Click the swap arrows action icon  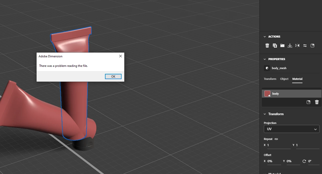[x=305, y=46]
